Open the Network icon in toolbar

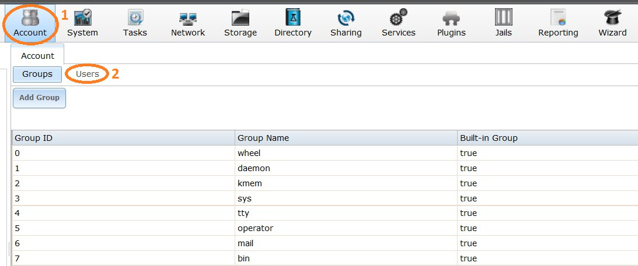click(187, 17)
